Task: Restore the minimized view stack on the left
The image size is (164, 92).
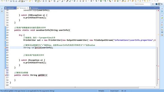Action: click(x=2, y=9)
